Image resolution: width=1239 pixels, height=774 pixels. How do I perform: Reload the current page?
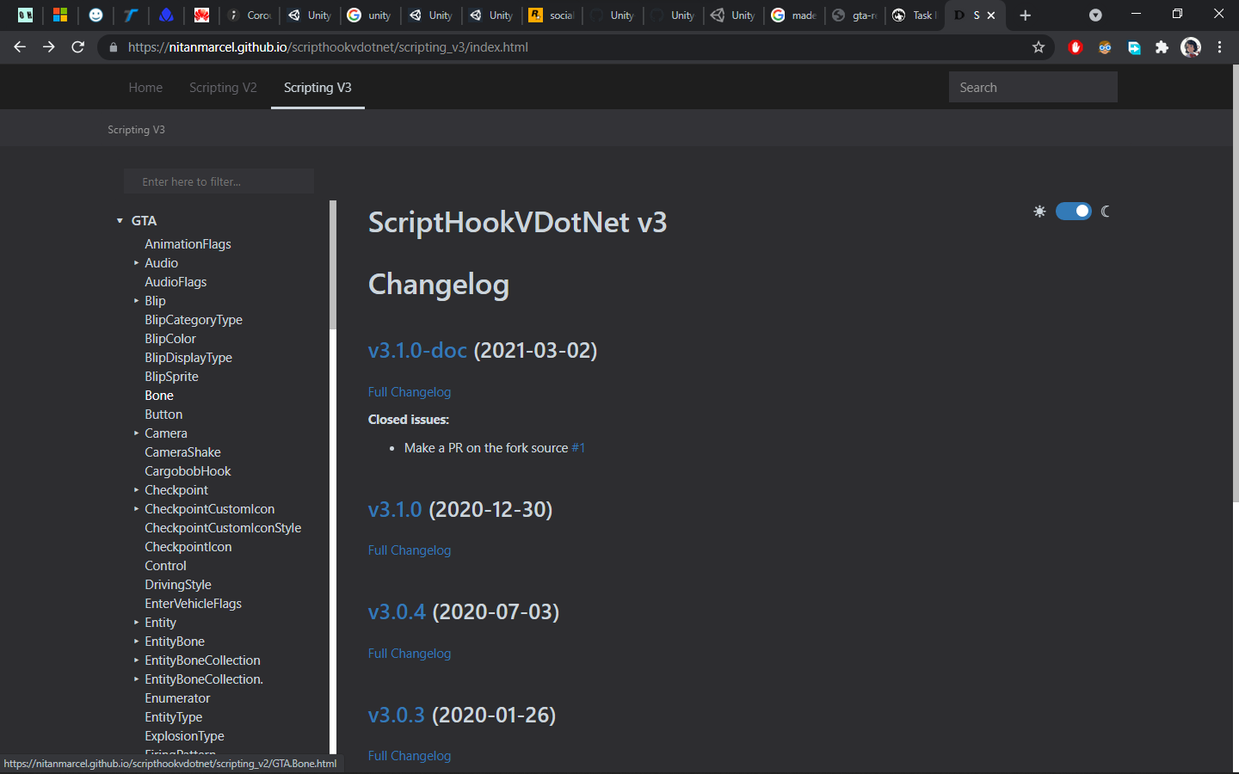tap(78, 47)
